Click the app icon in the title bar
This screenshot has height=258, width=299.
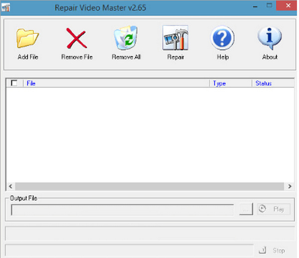tap(5, 7)
